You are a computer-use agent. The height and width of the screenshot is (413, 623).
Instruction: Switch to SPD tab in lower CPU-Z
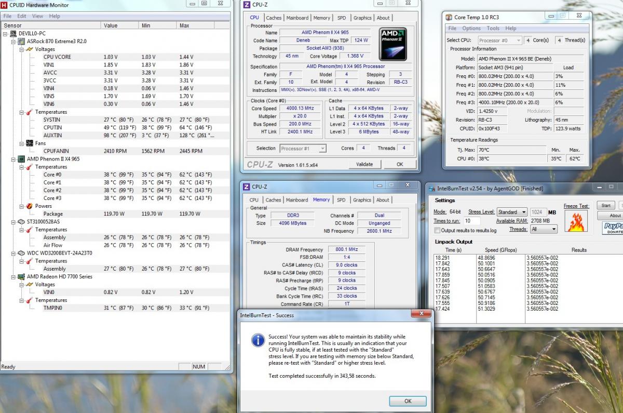pos(341,200)
